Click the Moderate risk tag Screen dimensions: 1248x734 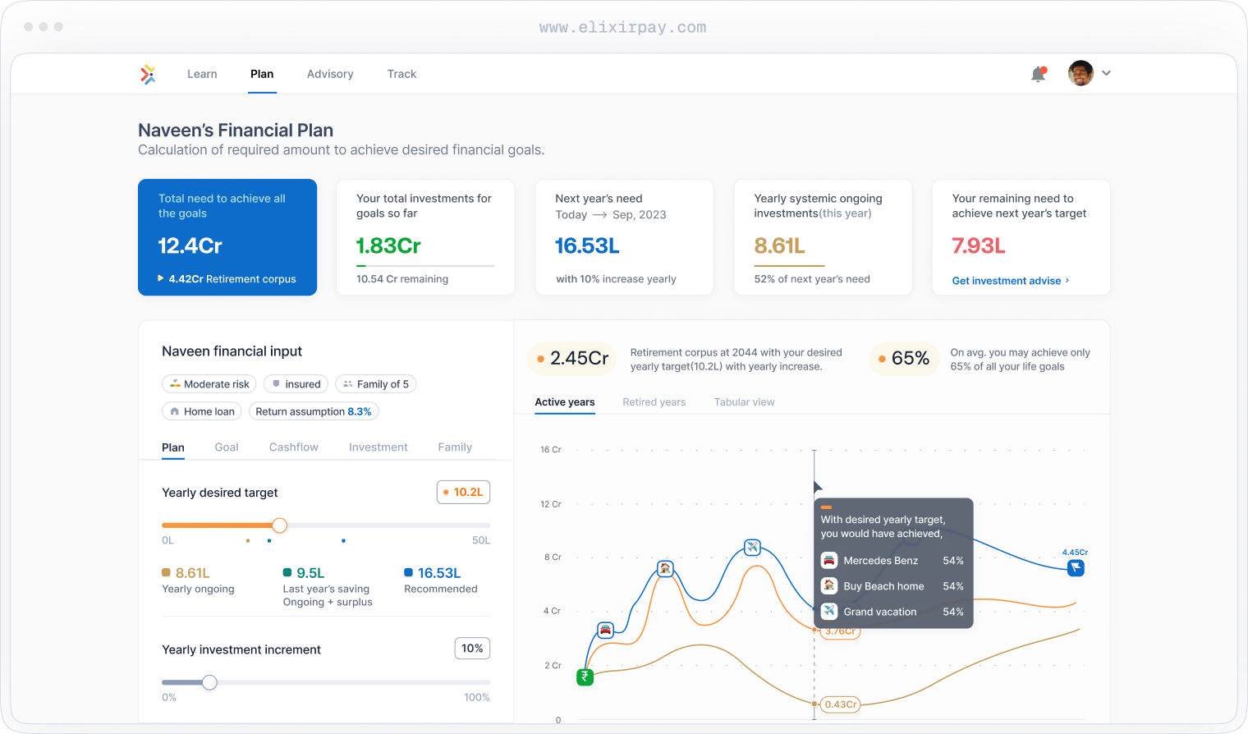point(209,384)
